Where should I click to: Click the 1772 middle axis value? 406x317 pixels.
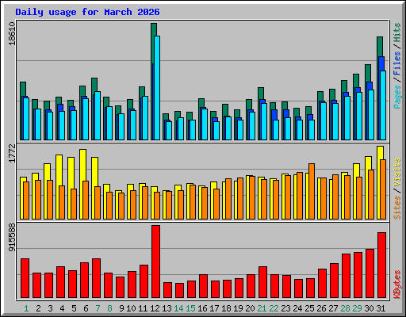[x=12, y=153]
